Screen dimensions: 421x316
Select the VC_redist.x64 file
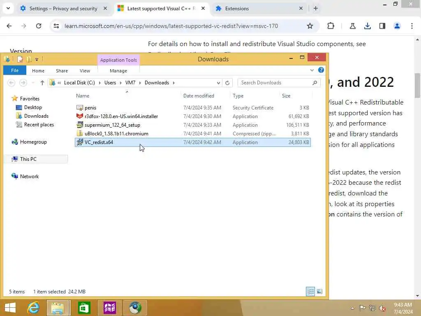[193, 142]
